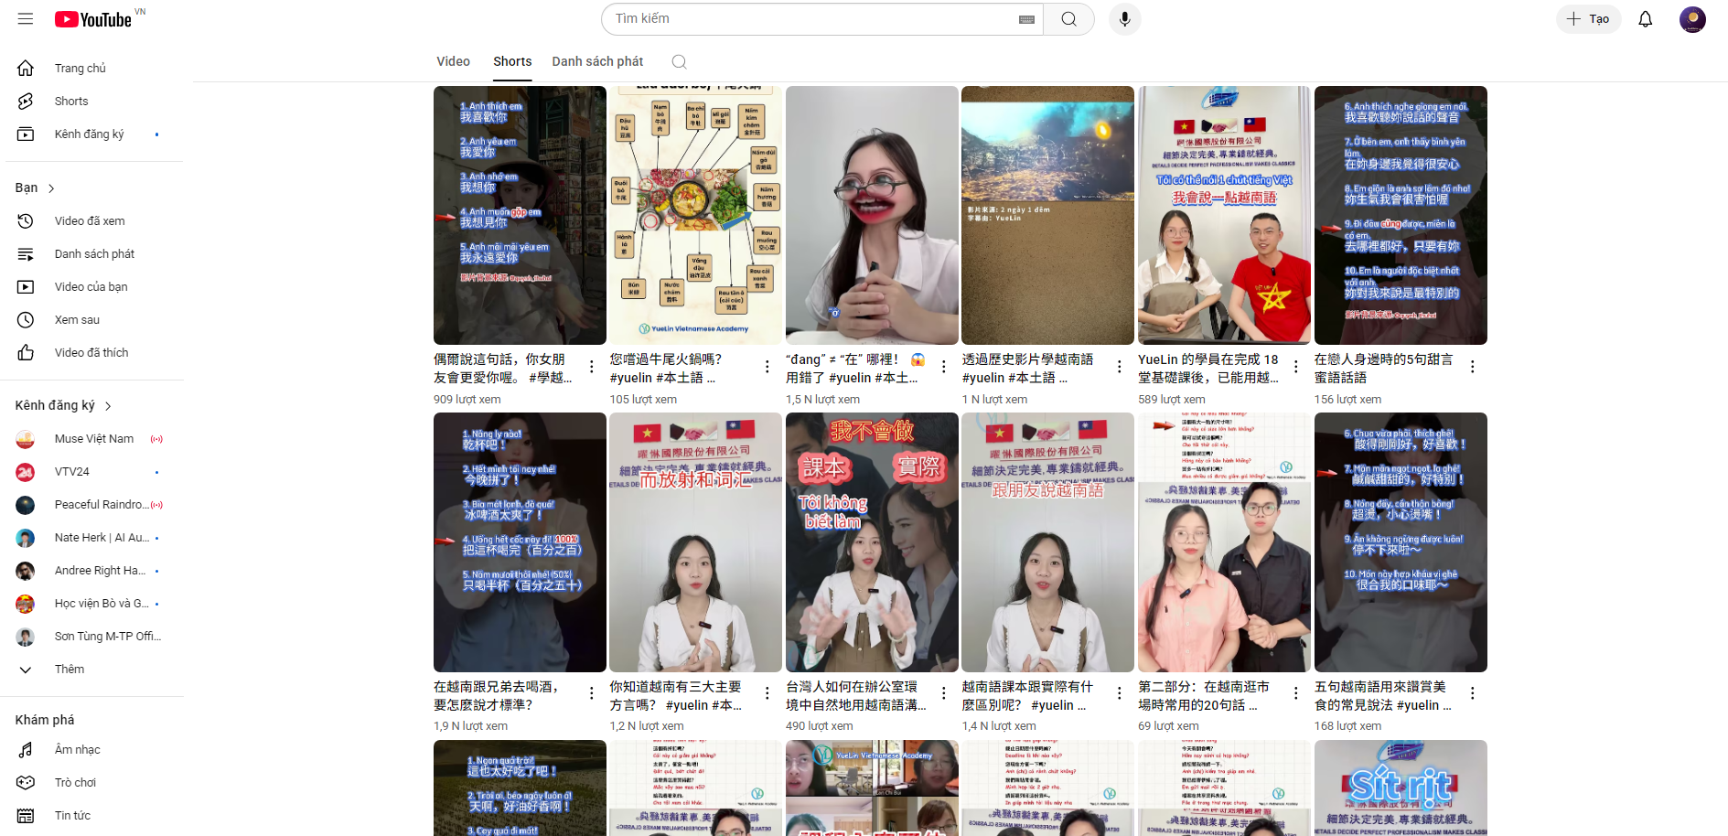The image size is (1728, 836).
Task: Open the notifications bell
Action: tap(1645, 19)
